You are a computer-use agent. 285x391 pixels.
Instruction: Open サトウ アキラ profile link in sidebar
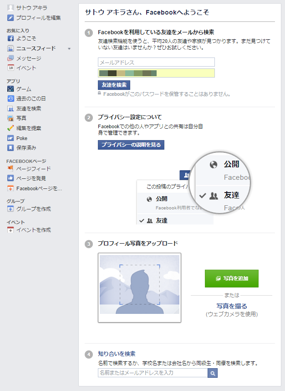(32, 8)
